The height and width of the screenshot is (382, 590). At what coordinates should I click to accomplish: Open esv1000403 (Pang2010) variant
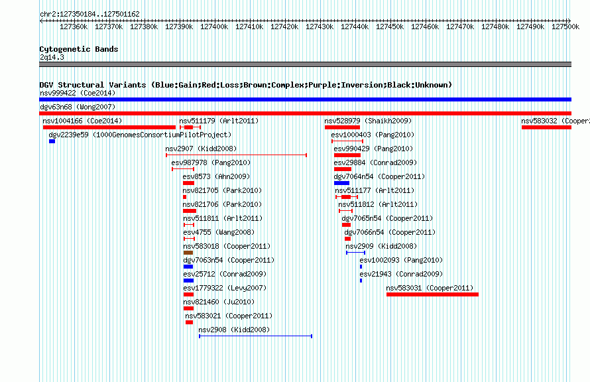373,135
